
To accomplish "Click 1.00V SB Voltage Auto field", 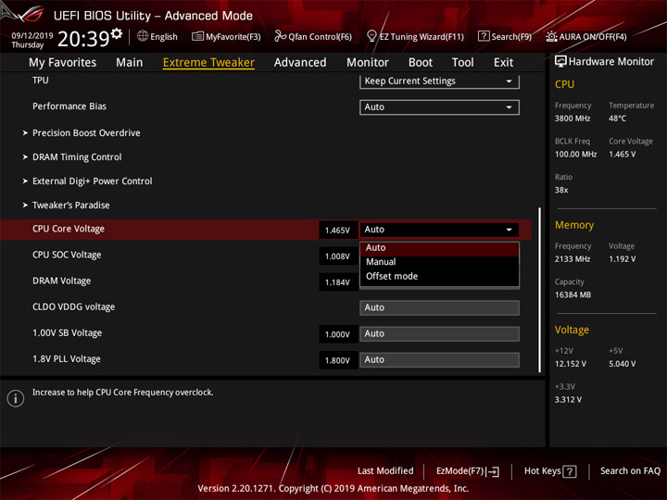I will point(439,333).
